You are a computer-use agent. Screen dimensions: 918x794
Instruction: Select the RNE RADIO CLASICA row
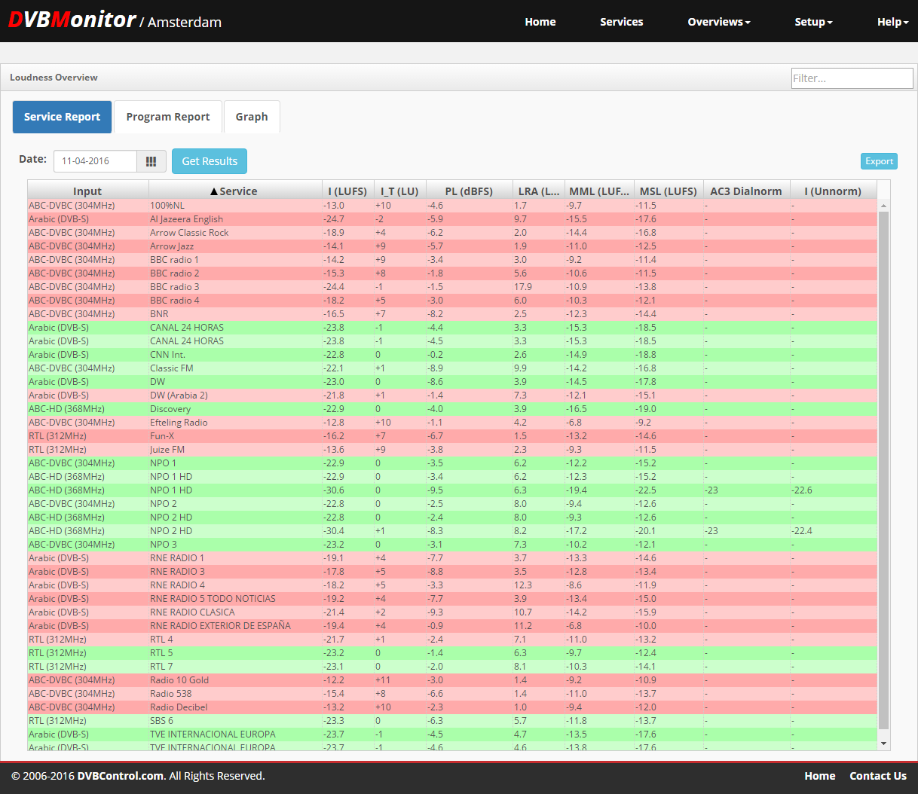click(452, 612)
